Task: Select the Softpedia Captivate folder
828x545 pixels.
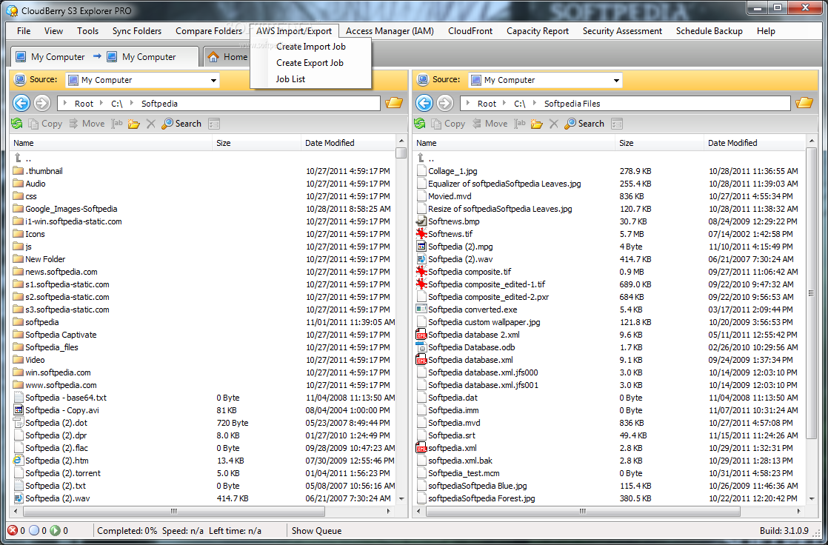Action: coord(61,334)
